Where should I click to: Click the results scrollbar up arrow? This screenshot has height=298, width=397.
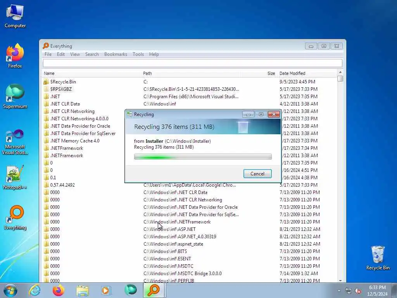(x=340, y=73)
